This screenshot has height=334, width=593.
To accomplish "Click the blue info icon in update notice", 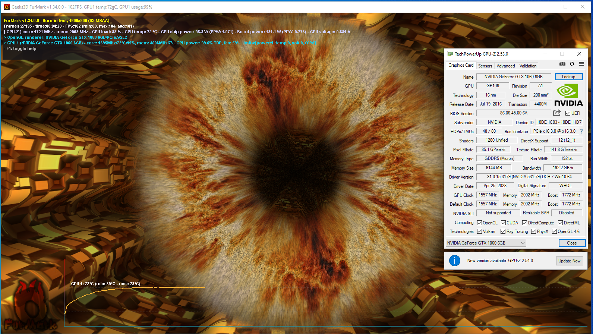I will point(455,261).
